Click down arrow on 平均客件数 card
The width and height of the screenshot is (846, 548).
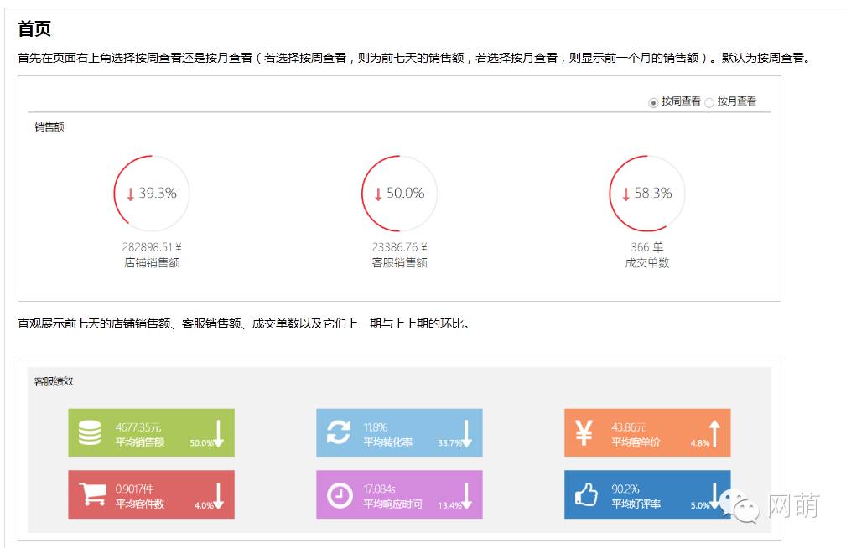[219, 496]
